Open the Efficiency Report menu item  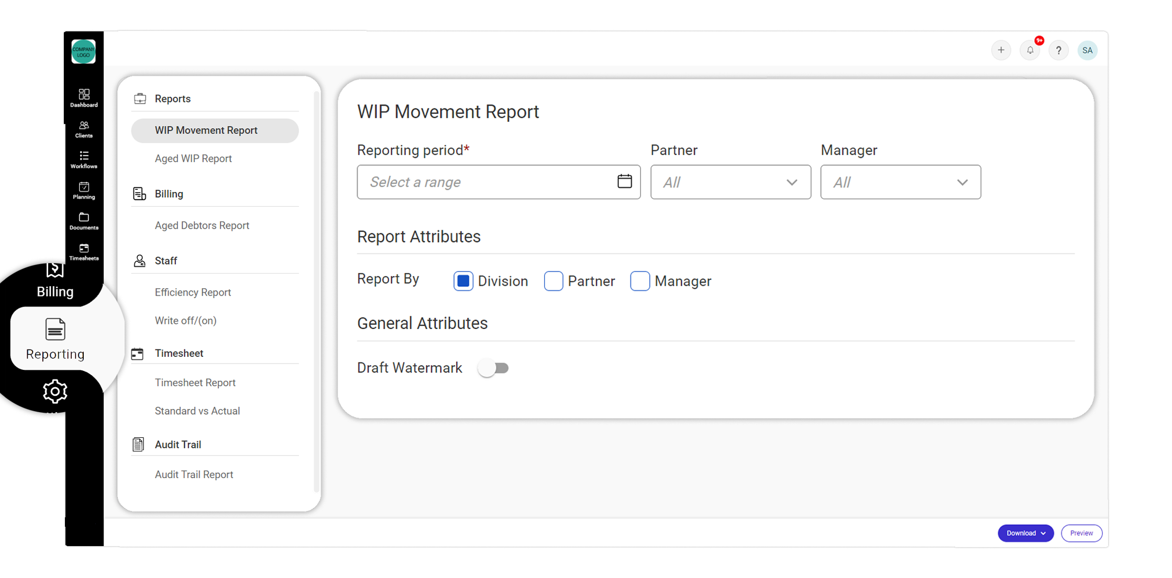pos(193,292)
